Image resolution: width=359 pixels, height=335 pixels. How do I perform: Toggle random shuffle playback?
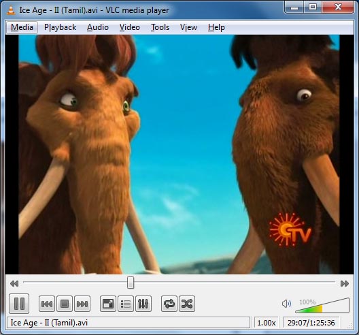click(187, 304)
